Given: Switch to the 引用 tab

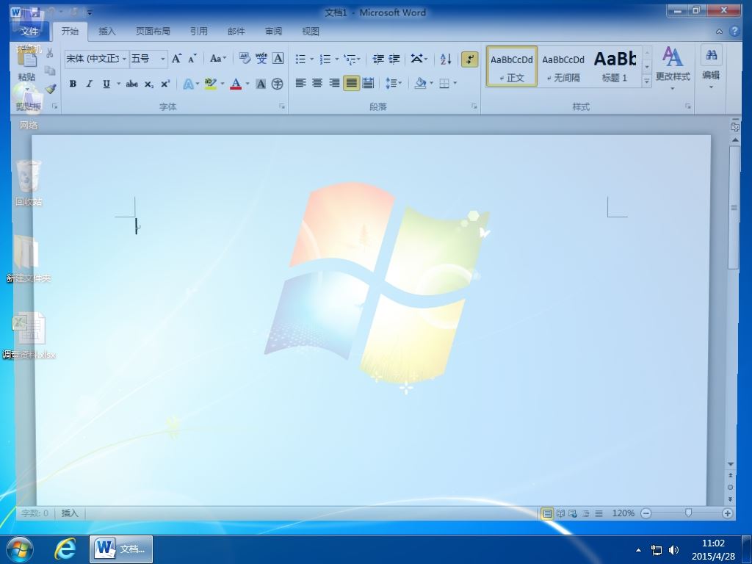Looking at the screenshot, I should click(198, 31).
